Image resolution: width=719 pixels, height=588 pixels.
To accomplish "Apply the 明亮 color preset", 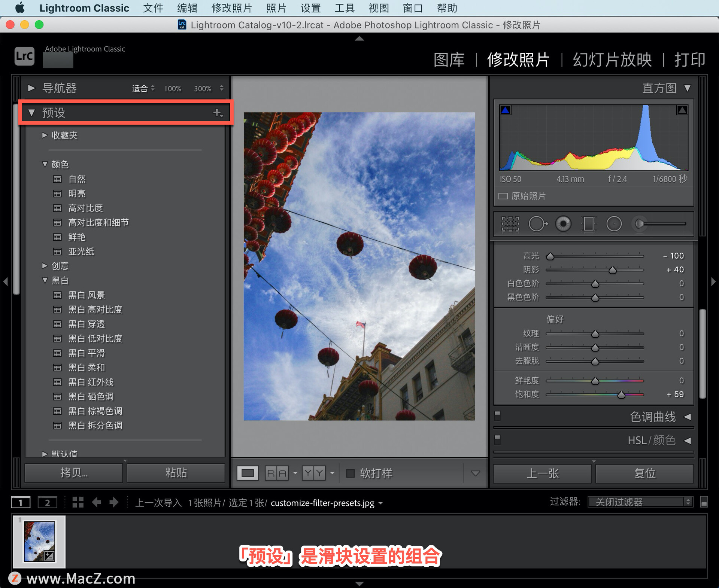I will [77, 194].
